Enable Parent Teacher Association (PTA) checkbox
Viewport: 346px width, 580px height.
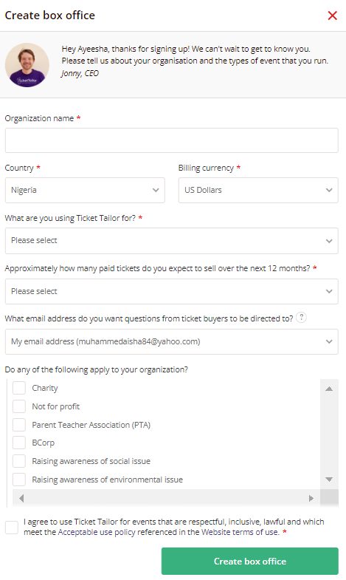coord(19,425)
